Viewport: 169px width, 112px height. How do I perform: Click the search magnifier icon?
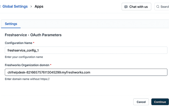pos(158,7)
